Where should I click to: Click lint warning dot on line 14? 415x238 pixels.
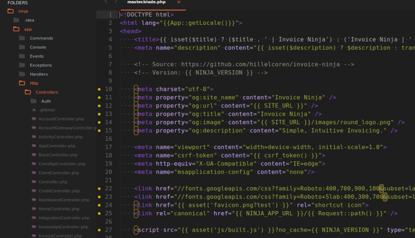pyautogui.click(x=99, y=122)
